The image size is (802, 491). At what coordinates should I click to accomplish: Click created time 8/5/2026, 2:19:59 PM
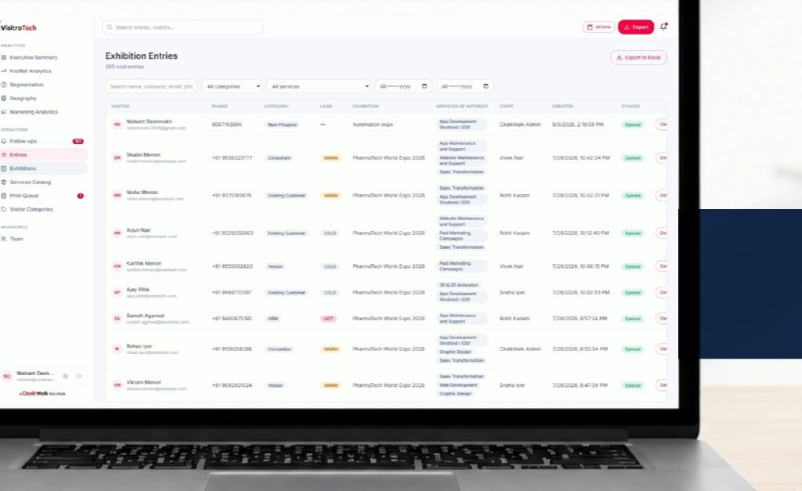pos(577,125)
